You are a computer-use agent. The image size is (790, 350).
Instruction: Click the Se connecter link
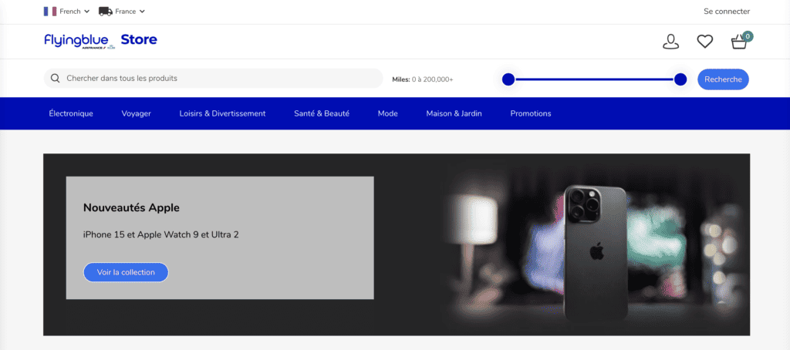coord(727,12)
